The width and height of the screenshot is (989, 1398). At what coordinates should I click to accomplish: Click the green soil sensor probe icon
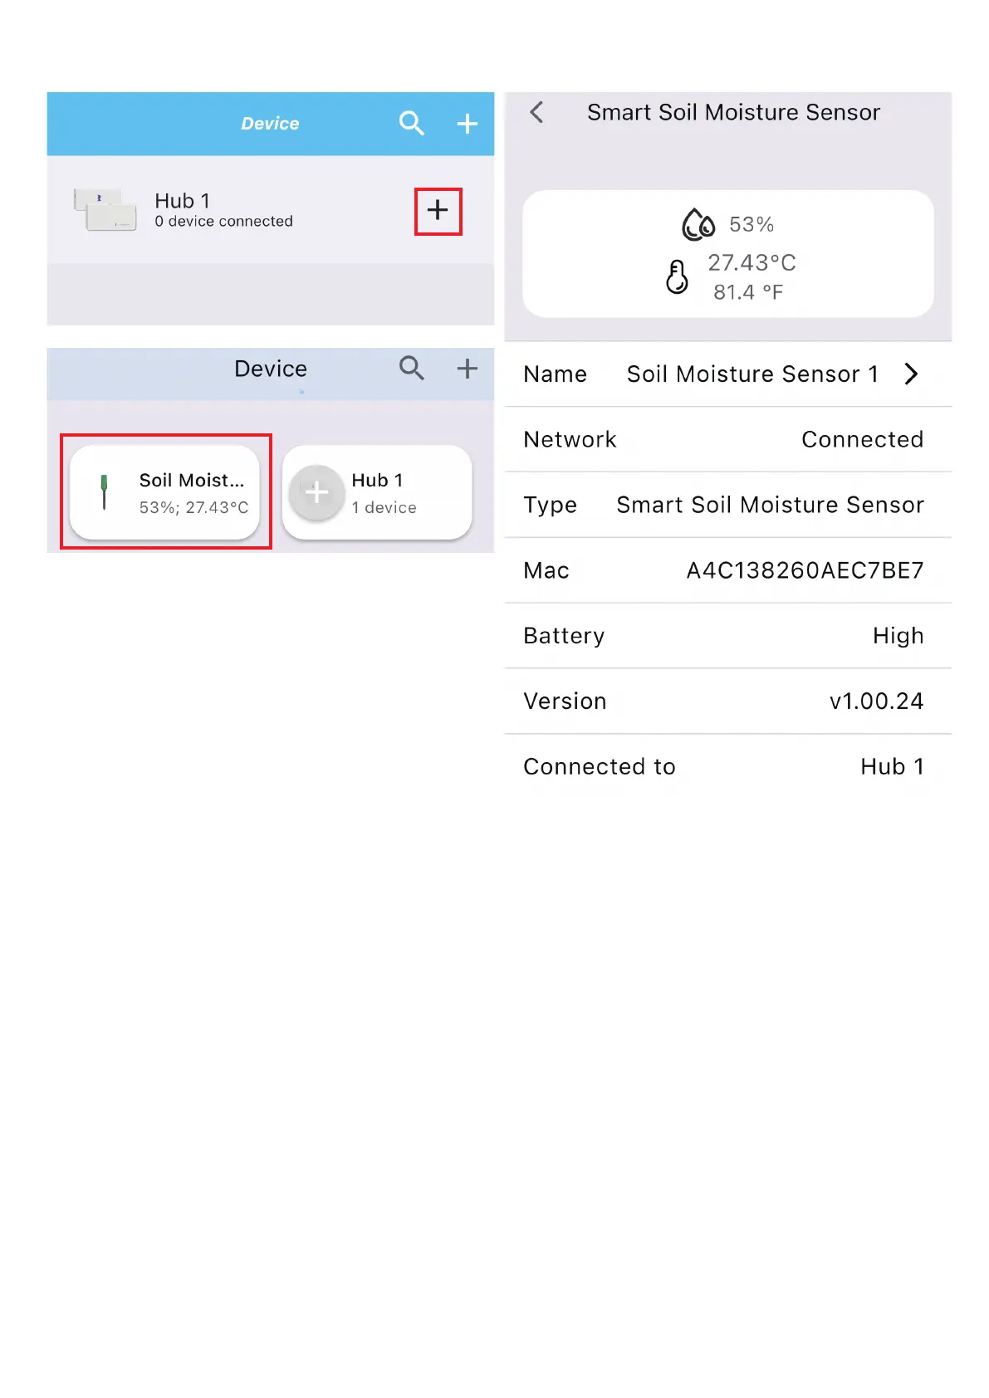(x=104, y=491)
